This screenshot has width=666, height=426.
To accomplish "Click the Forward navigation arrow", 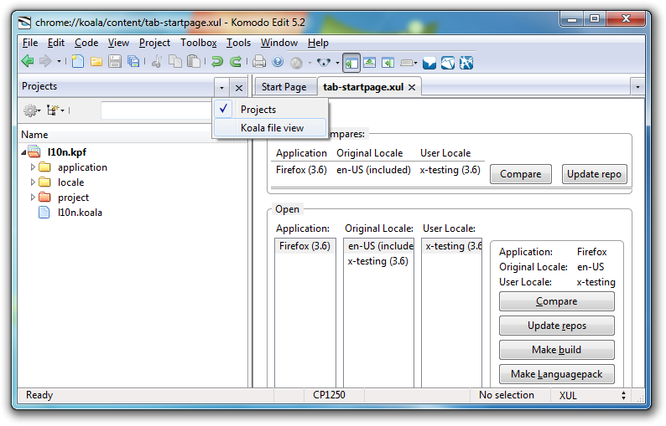I will (45, 62).
